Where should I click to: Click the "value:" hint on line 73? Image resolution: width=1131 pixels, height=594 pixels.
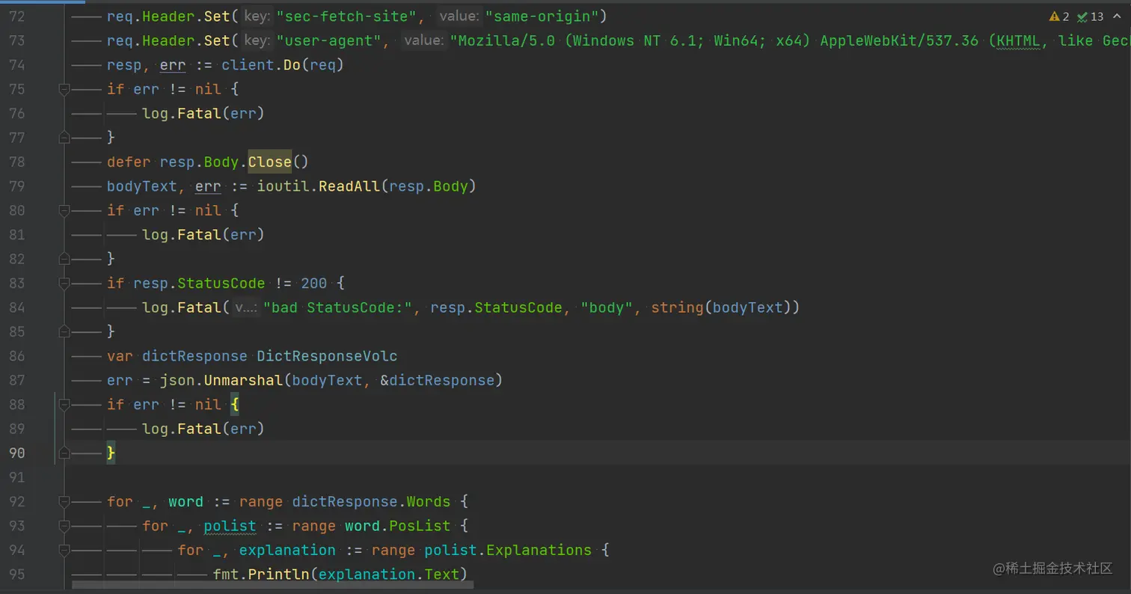[424, 40]
